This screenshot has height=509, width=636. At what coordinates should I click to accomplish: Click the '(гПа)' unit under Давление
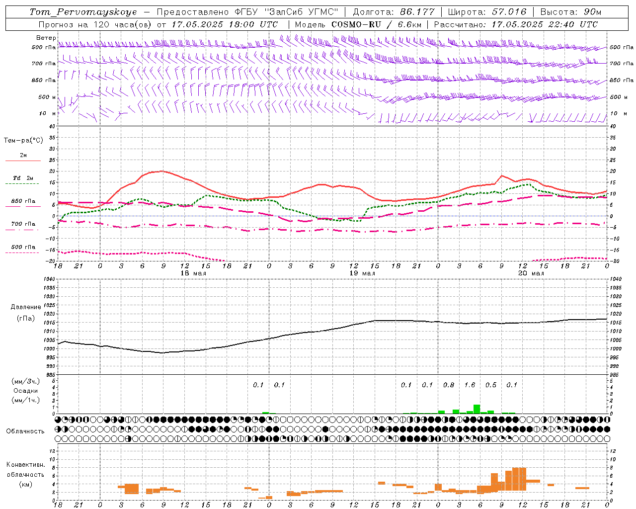(26, 318)
